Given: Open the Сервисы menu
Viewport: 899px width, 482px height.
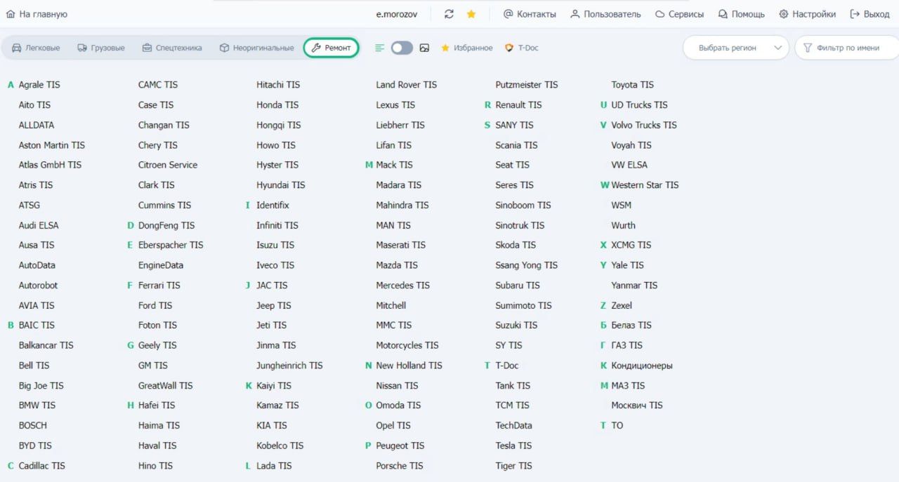Looking at the screenshot, I should pyautogui.click(x=679, y=14).
